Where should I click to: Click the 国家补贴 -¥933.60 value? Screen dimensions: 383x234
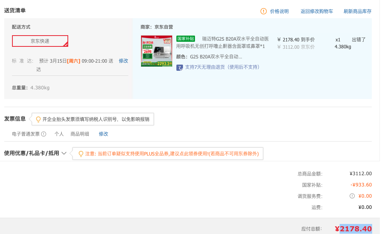(x=361, y=185)
